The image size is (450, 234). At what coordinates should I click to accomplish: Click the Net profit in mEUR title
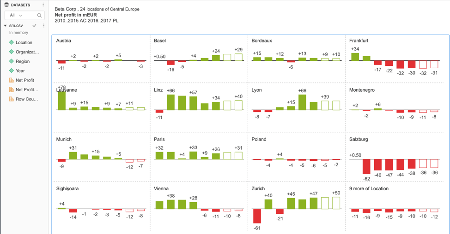pos(75,15)
